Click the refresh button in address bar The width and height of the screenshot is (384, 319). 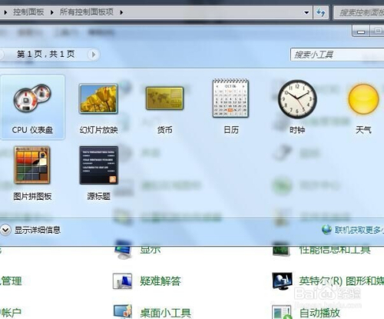click(321, 12)
